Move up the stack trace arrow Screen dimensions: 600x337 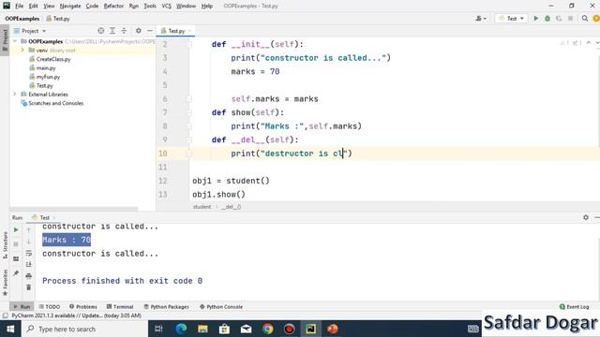29,230
